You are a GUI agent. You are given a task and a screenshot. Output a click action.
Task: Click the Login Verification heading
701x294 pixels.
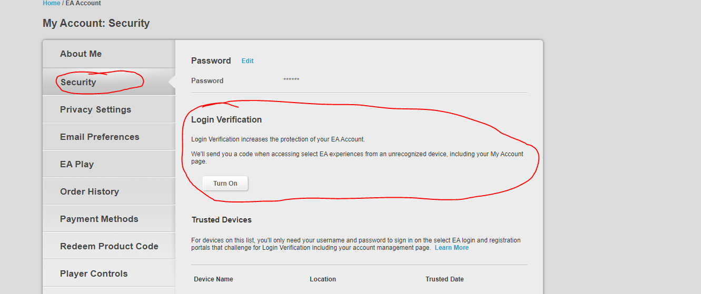pyautogui.click(x=226, y=120)
